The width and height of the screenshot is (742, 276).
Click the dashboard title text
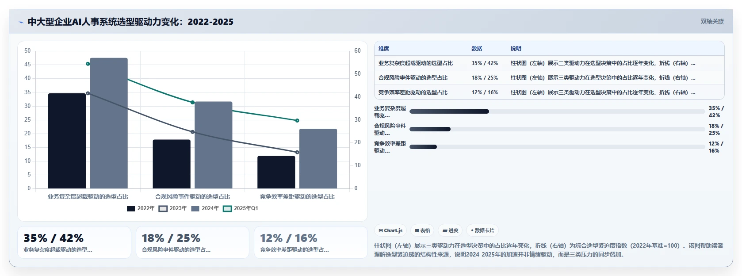click(130, 22)
